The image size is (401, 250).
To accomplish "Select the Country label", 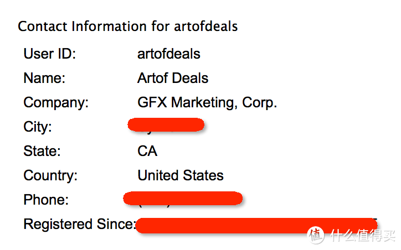I will (x=50, y=175).
